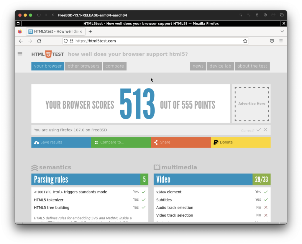Confirm browser identification with checkmark
The image size is (302, 244).
pos(259,130)
